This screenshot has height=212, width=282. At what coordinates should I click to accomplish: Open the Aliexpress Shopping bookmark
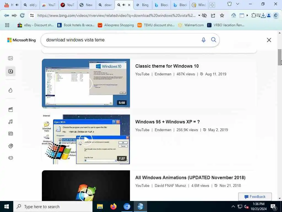coord(116,25)
